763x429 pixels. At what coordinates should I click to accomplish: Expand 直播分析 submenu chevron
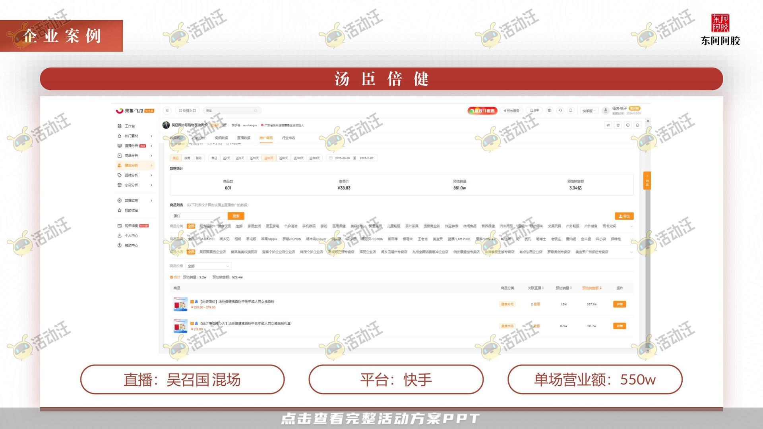[151, 146]
